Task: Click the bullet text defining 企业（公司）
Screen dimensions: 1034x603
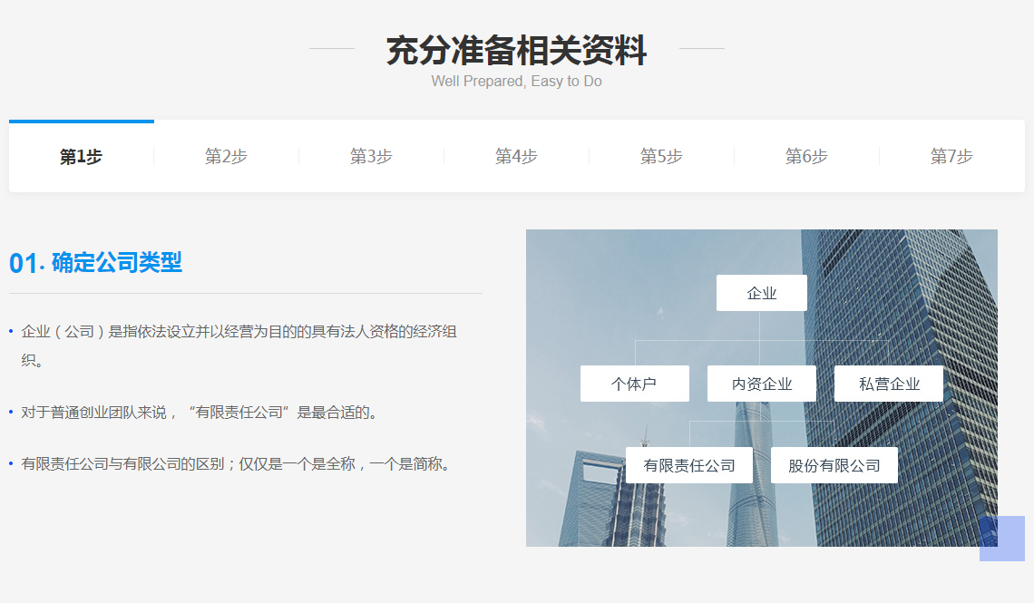Action: coord(239,332)
